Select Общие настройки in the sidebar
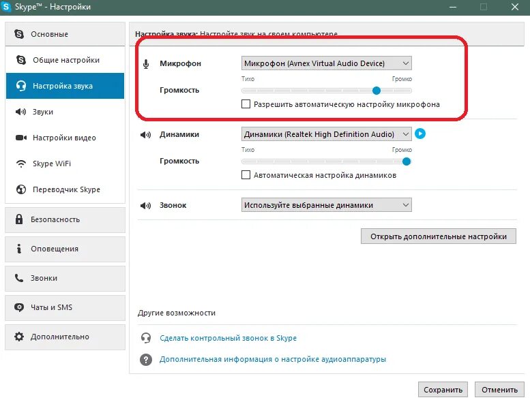 (x=65, y=60)
